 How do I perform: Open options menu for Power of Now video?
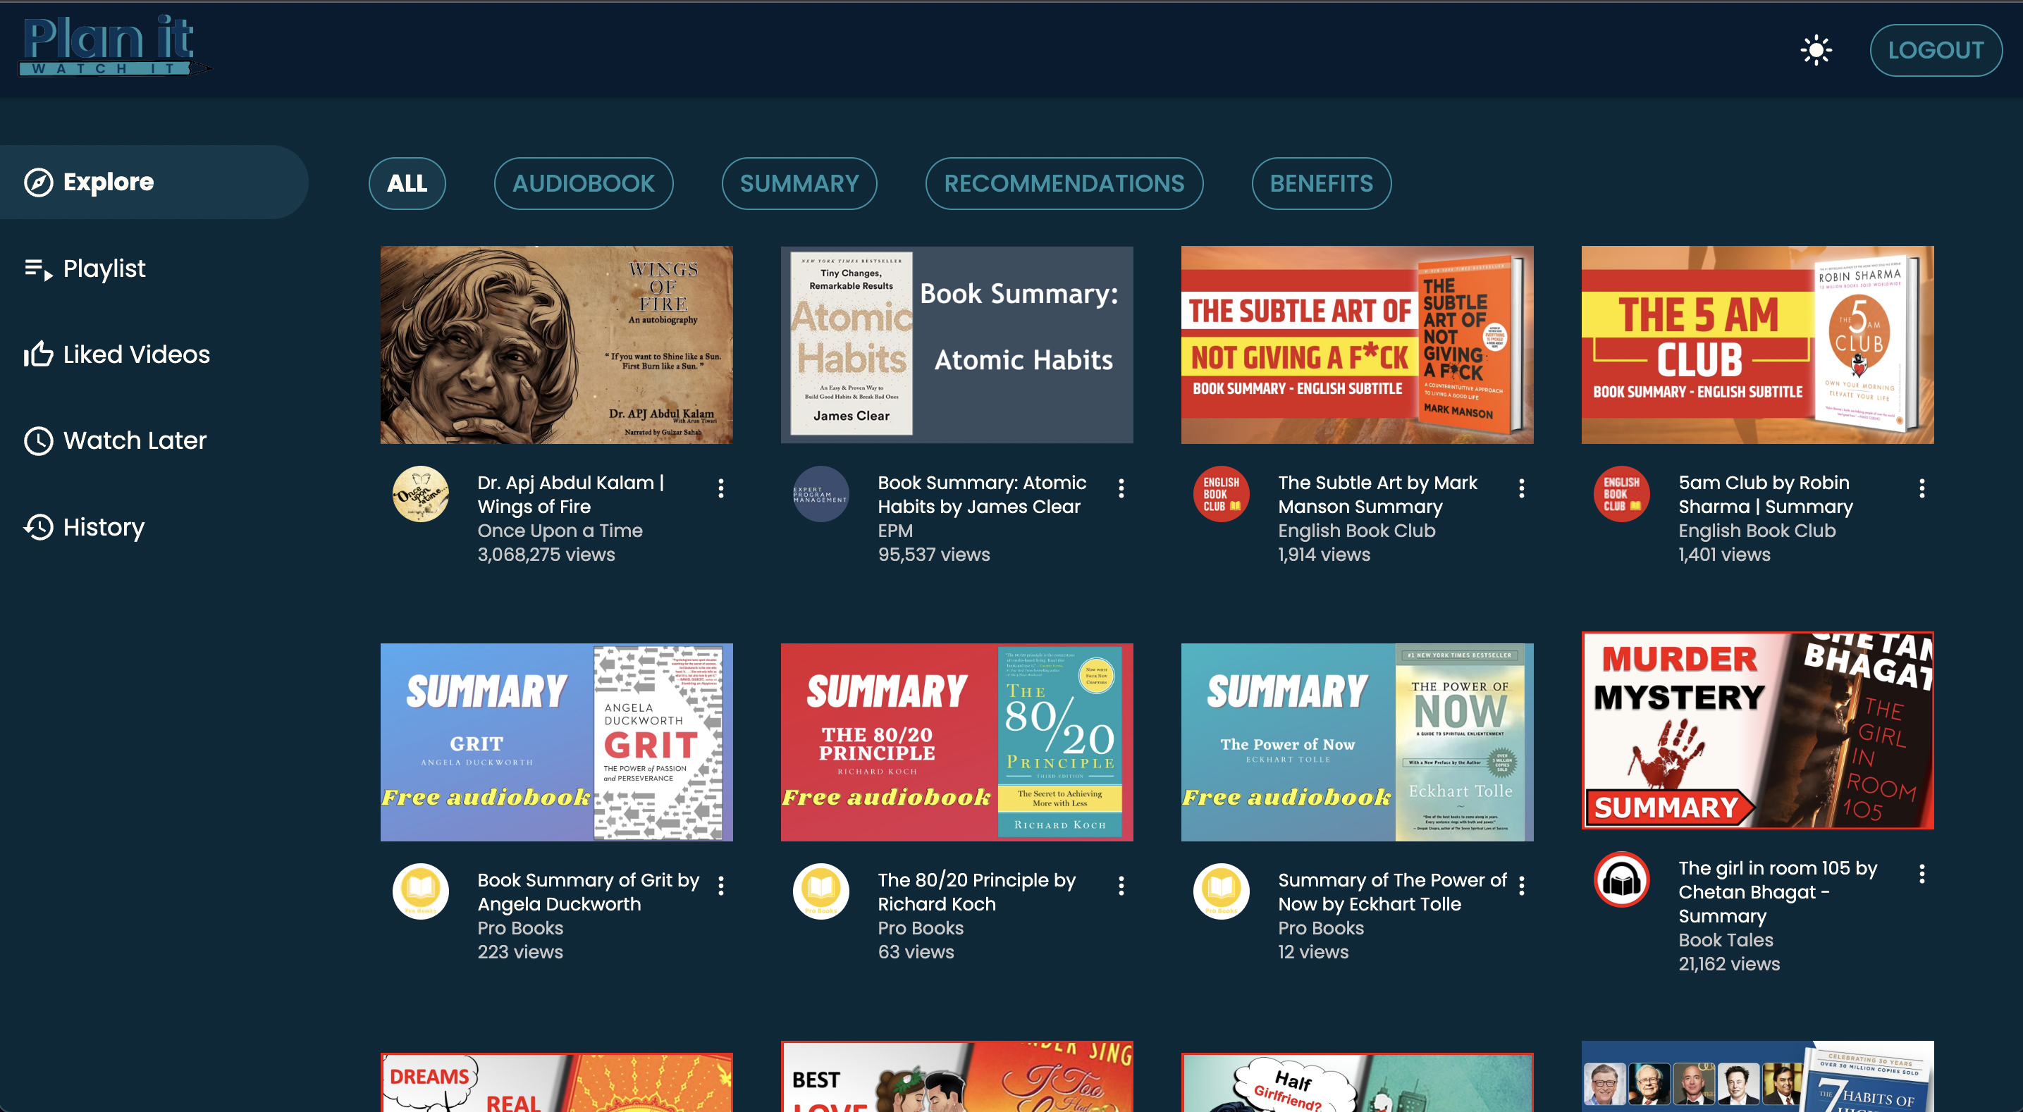1521,886
